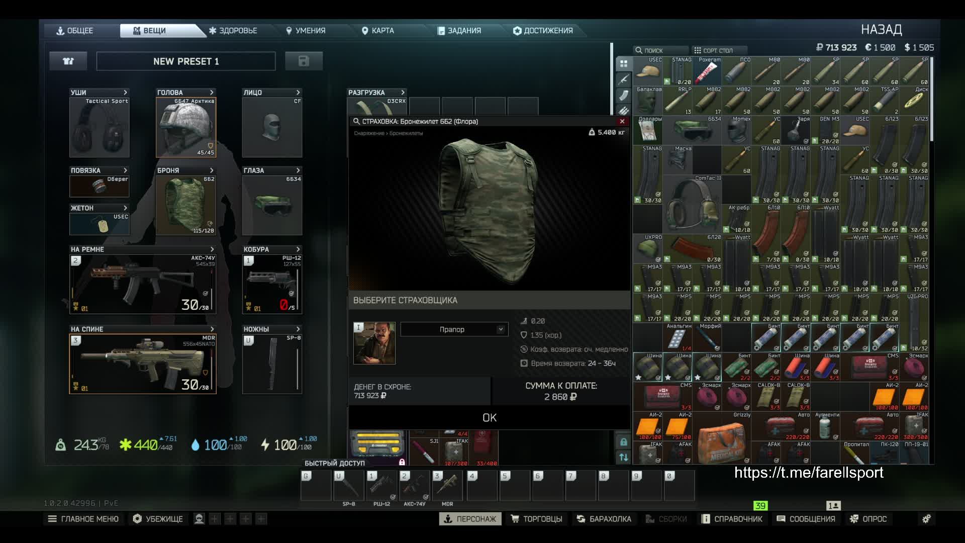Toggle the quick access lock icon
The image size is (965, 543).
point(402,463)
